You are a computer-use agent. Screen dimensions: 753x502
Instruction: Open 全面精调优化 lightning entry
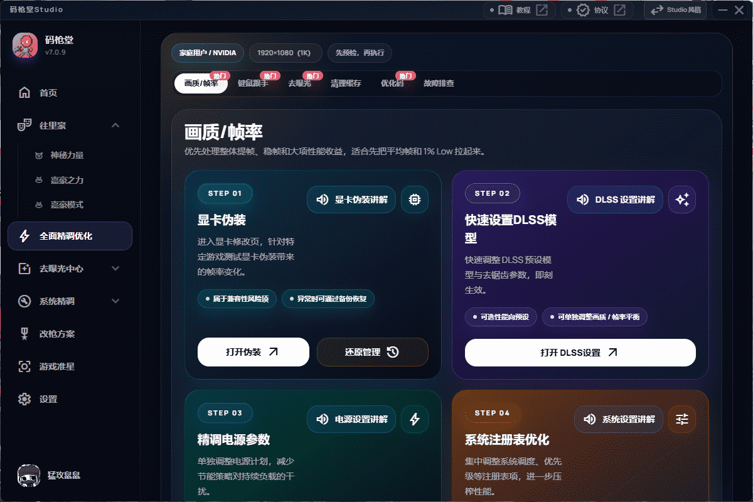tap(70, 236)
